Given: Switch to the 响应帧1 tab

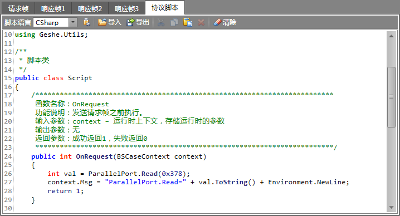Looking at the screenshot, I should 53,9.
